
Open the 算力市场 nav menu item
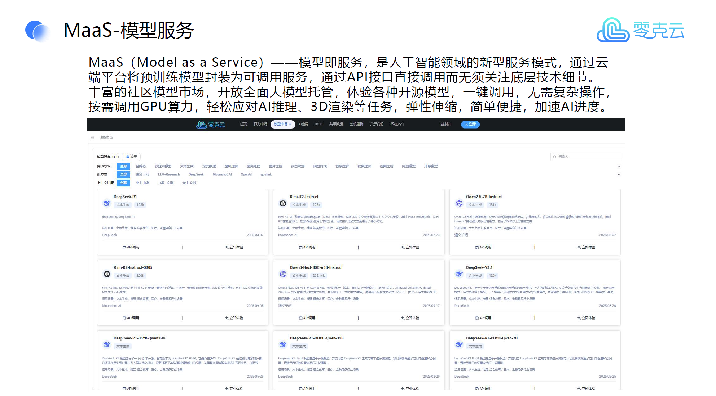click(260, 124)
